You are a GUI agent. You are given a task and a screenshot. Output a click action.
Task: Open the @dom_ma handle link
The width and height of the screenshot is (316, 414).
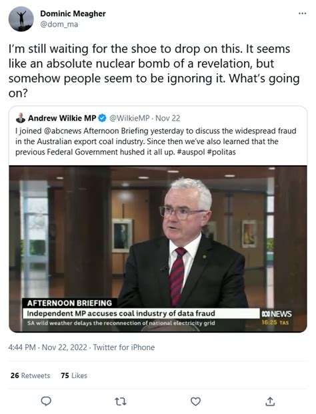pyautogui.click(x=59, y=24)
